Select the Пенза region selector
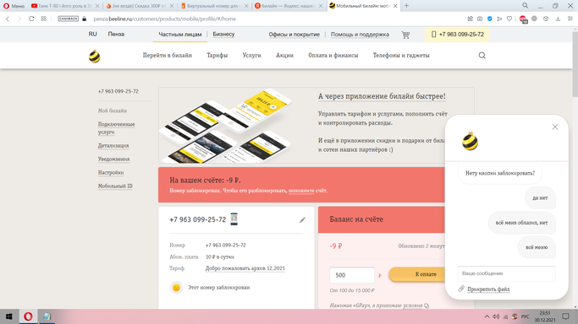578x324 pixels. (116, 34)
